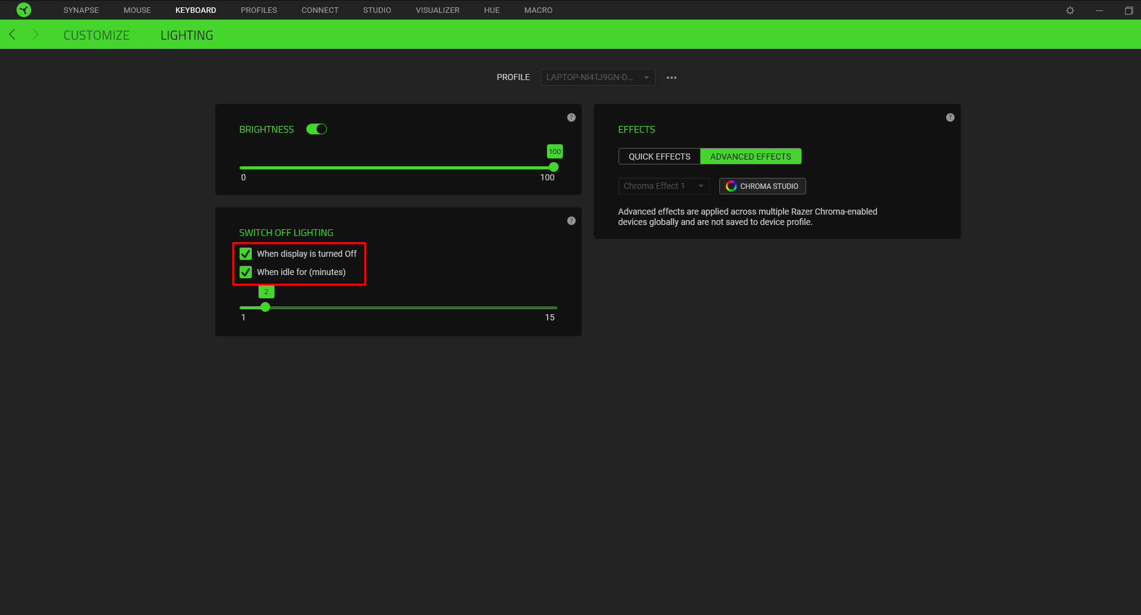Open the profile three-dots menu
The width and height of the screenshot is (1141, 615).
click(x=672, y=78)
